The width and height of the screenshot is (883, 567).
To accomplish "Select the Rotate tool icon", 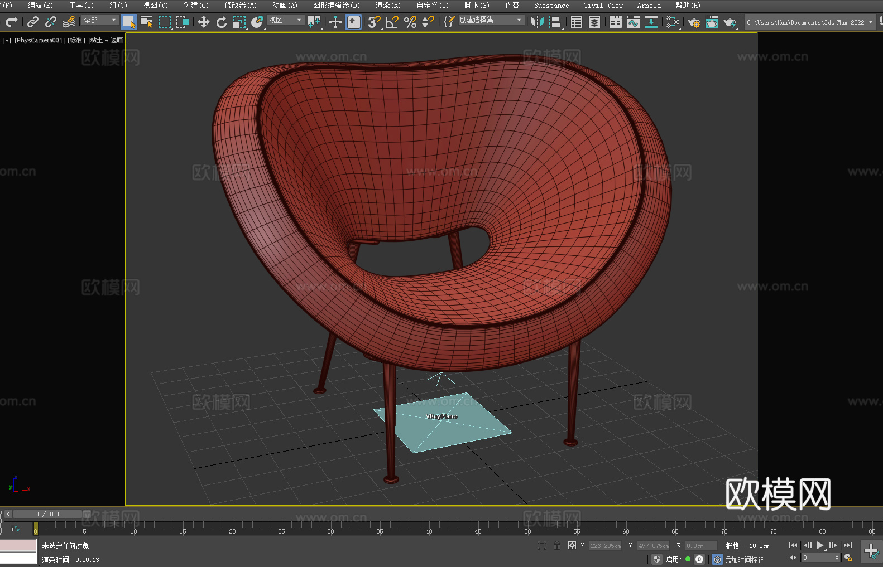I will [x=222, y=22].
